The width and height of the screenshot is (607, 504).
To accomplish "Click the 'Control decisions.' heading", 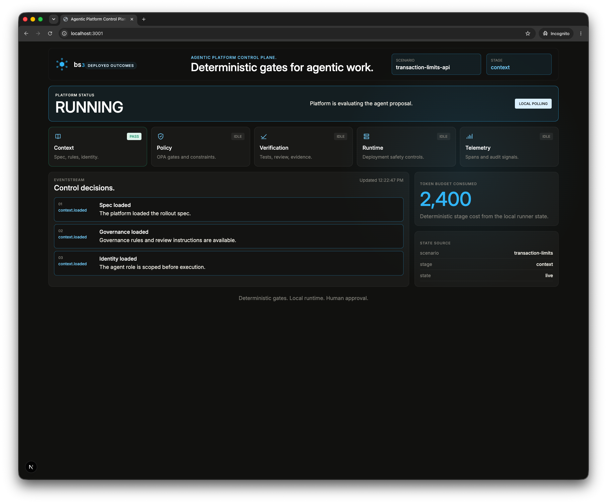I will pyautogui.click(x=84, y=188).
